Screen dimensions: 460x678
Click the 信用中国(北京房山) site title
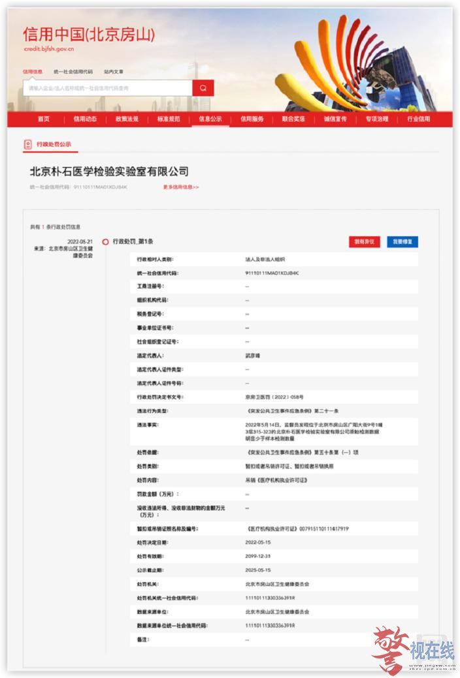(x=89, y=34)
